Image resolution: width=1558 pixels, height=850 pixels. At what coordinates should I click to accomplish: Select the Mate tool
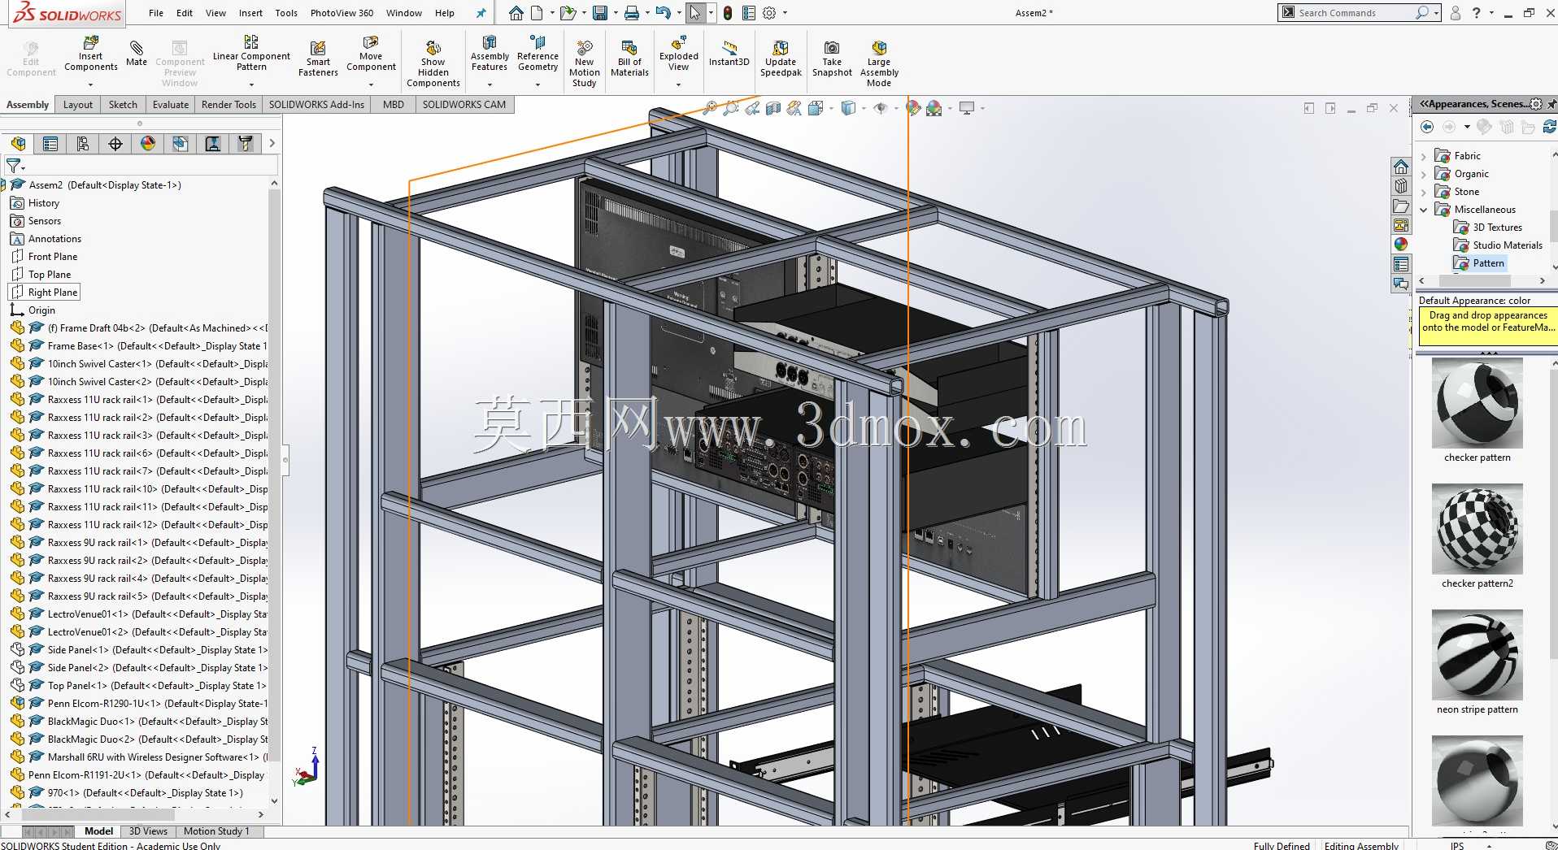pos(137,54)
